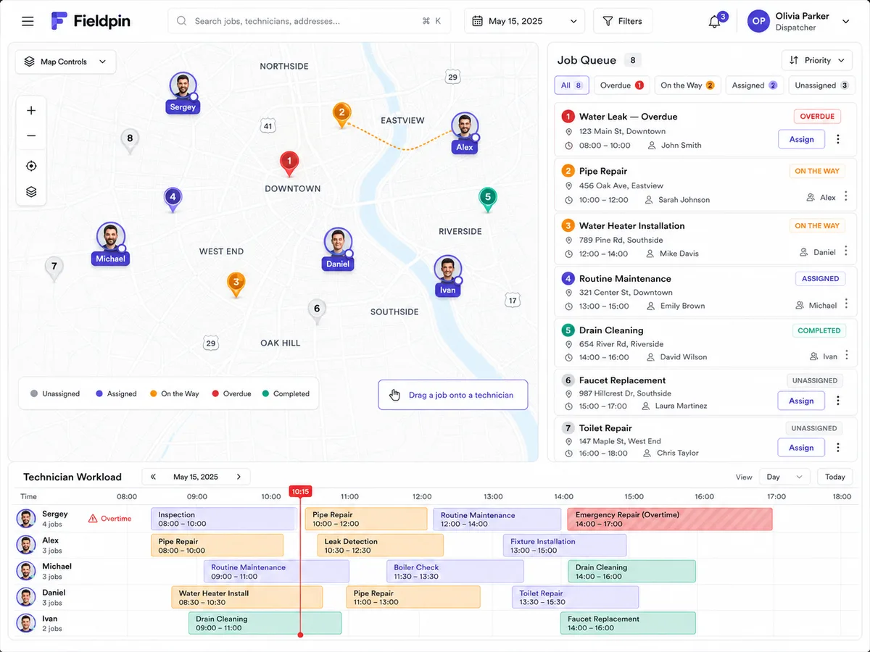Toggle On the Way legend item
Image resolution: width=870 pixels, height=652 pixels.
pos(175,394)
